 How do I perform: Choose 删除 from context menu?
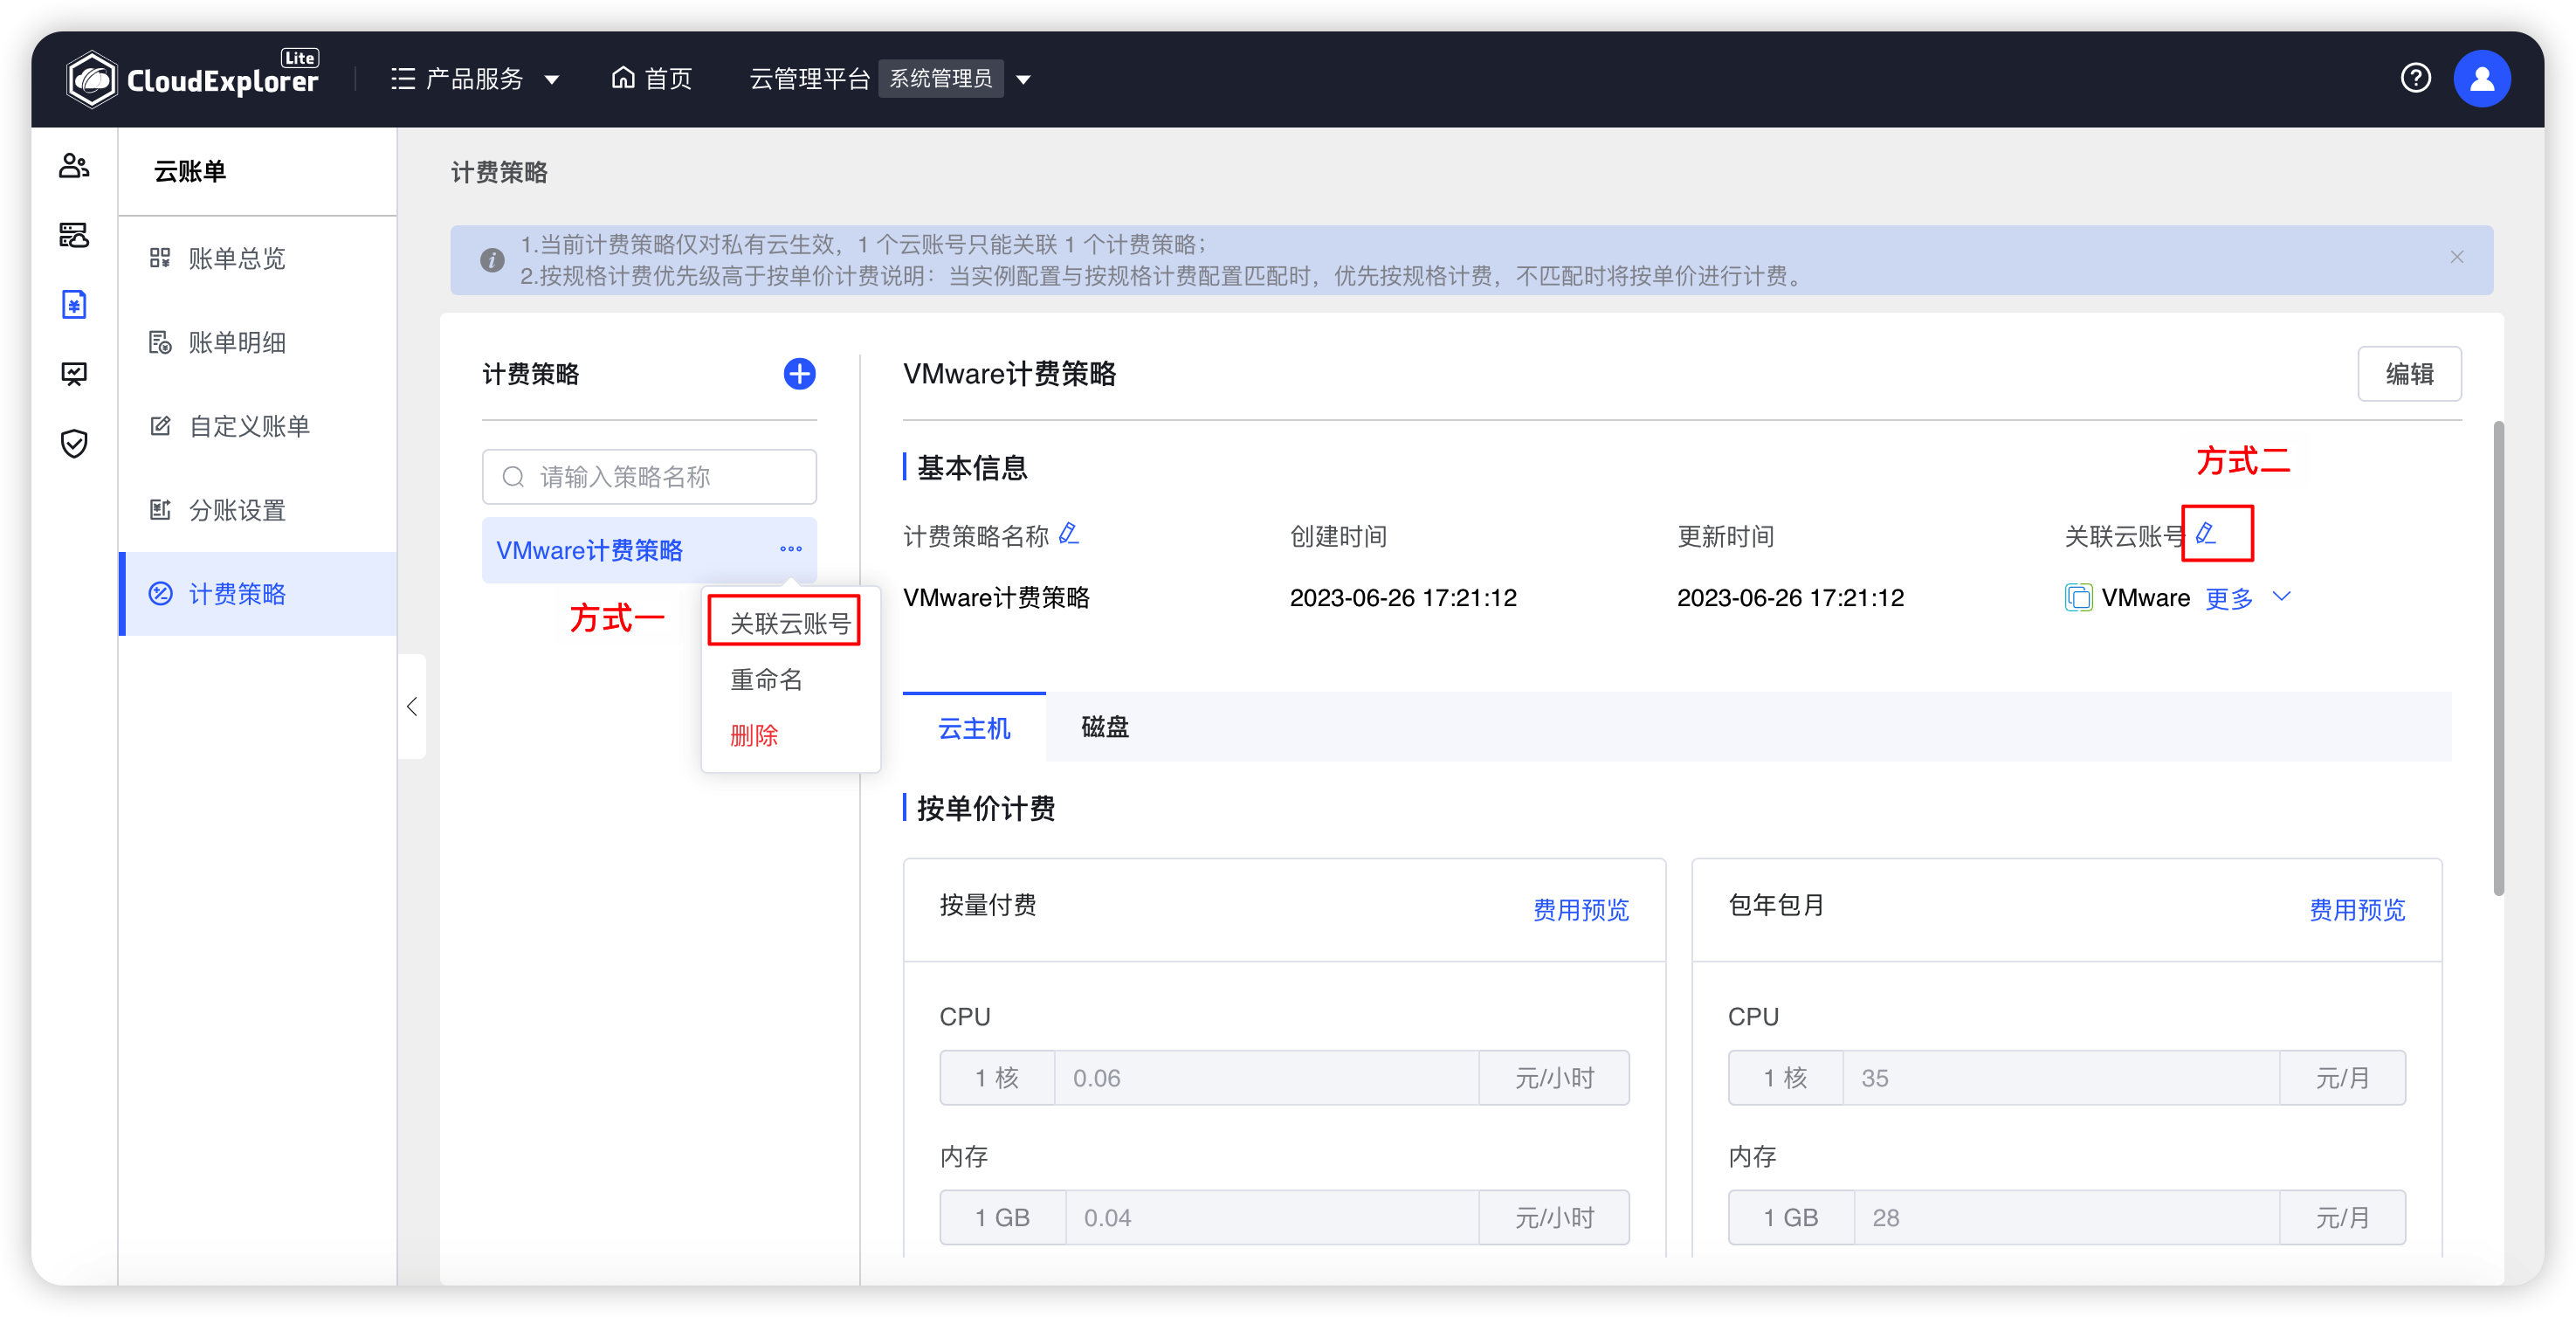click(x=754, y=735)
